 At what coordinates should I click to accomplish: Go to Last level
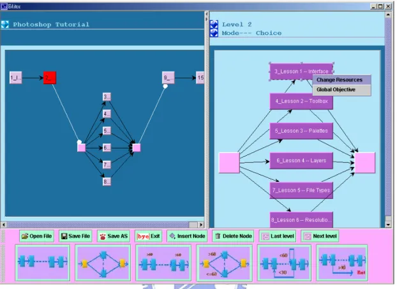(x=278, y=236)
